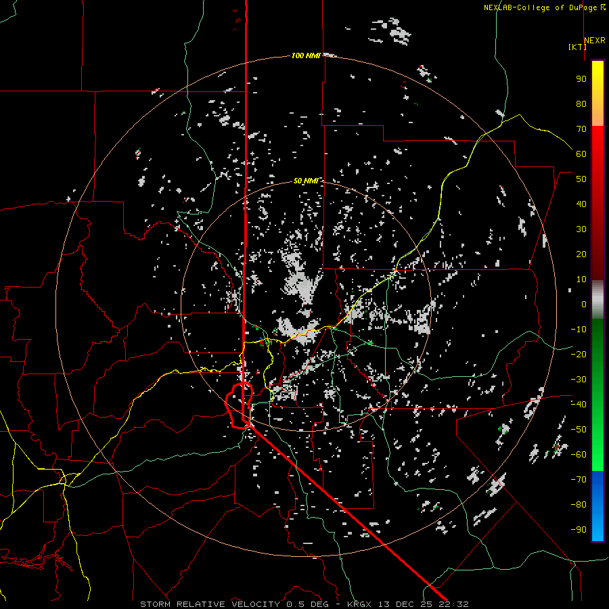Click the Storm Relative Velocity footer caption
This screenshot has width=609, height=609.
pos(304,604)
